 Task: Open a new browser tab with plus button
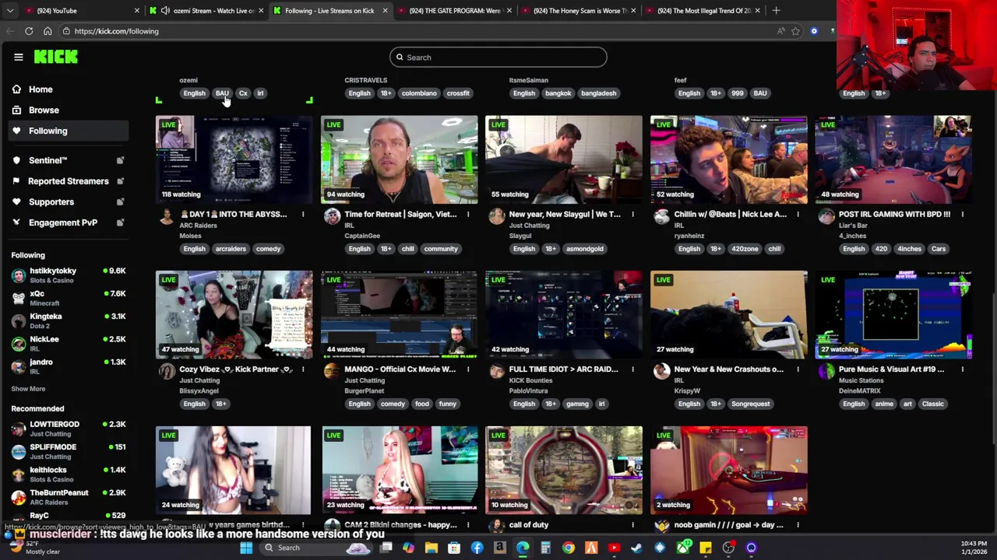[776, 11]
